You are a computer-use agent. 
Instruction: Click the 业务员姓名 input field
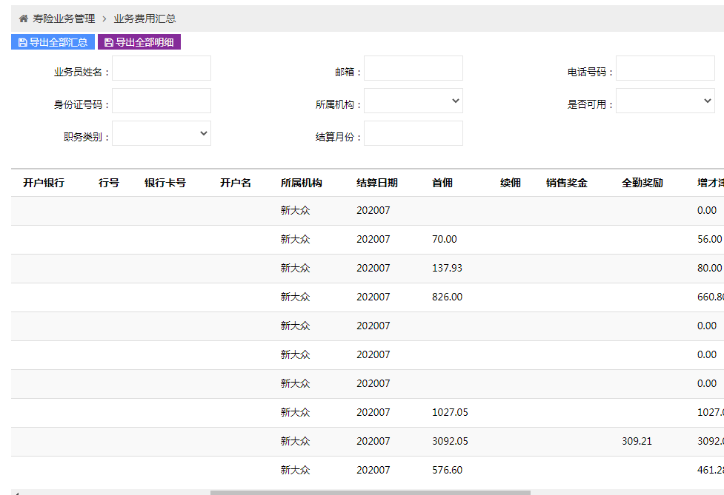pyautogui.click(x=161, y=68)
